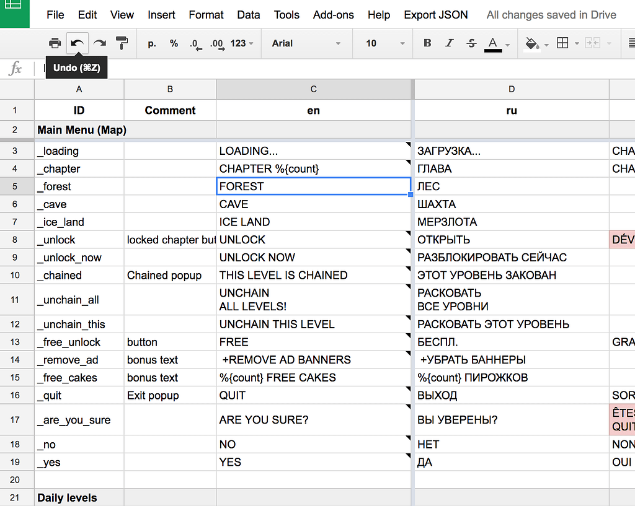Click the Redo arrow button
Image resolution: width=635 pixels, height=506 pixels.
100,43
